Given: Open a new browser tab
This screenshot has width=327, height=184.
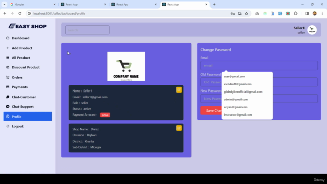Looking at the screenshot, I should pyautogui.click(x=214, y=4).
